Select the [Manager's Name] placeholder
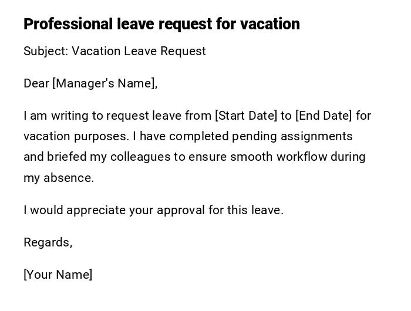 coord(105,83)
